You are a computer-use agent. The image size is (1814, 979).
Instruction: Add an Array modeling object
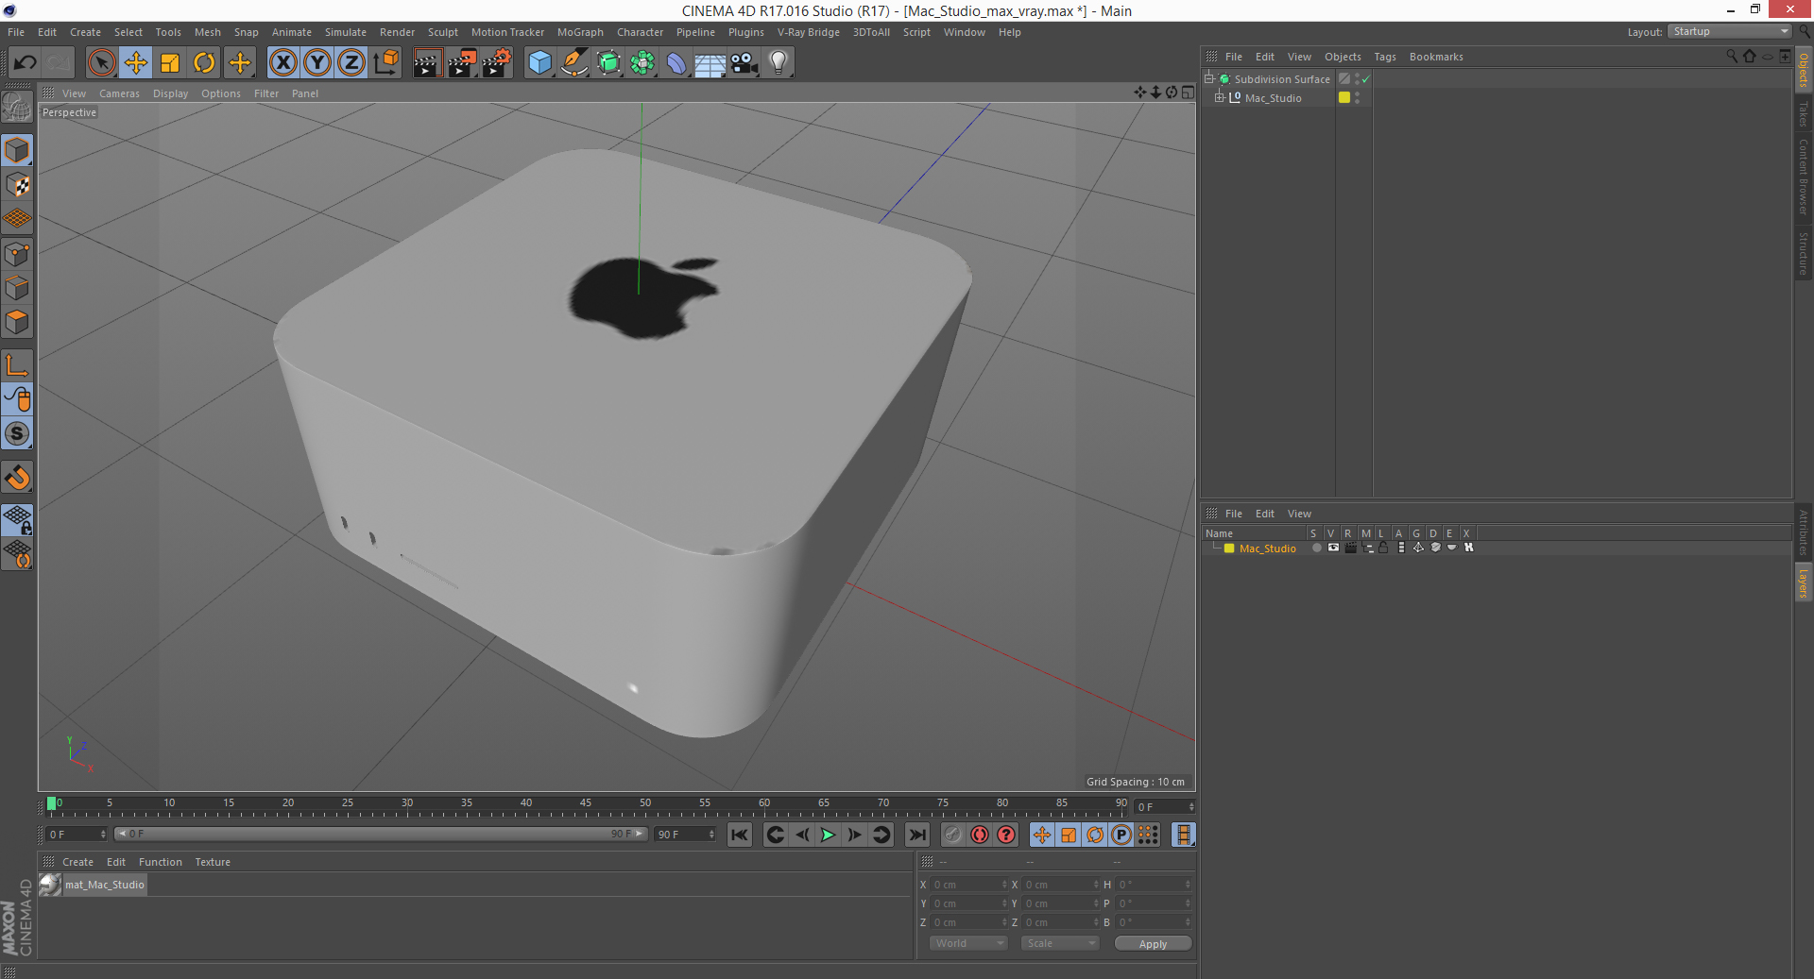642,63
